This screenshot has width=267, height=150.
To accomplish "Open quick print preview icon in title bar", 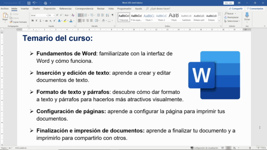I will pos(45,3).
